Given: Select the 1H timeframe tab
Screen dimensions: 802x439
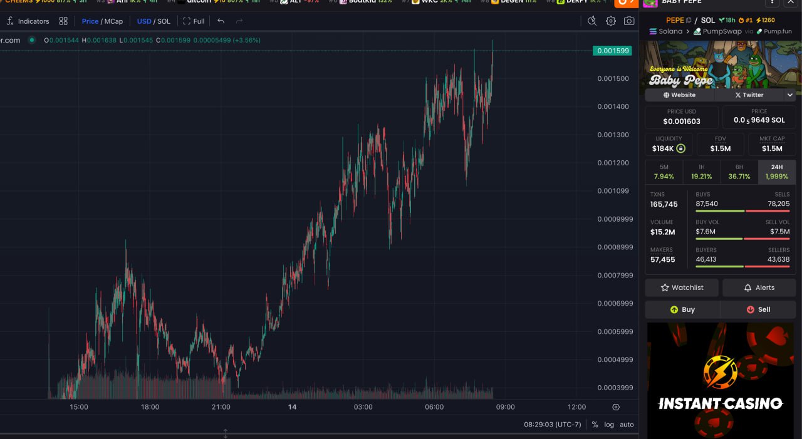Looking at the screenshot, I should [702, 172].
